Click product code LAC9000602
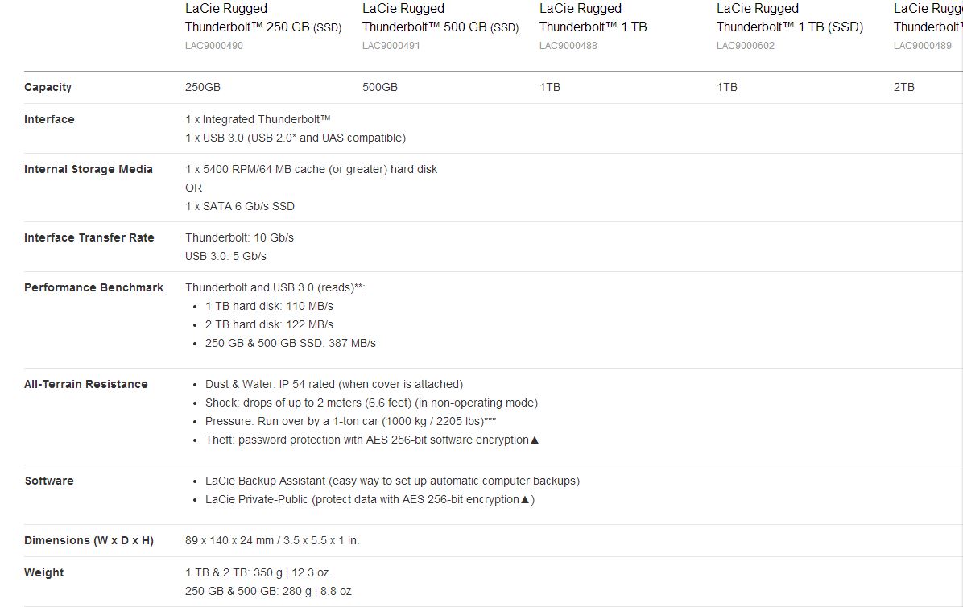This screenshot has height=607, width=963. [745, 46]
